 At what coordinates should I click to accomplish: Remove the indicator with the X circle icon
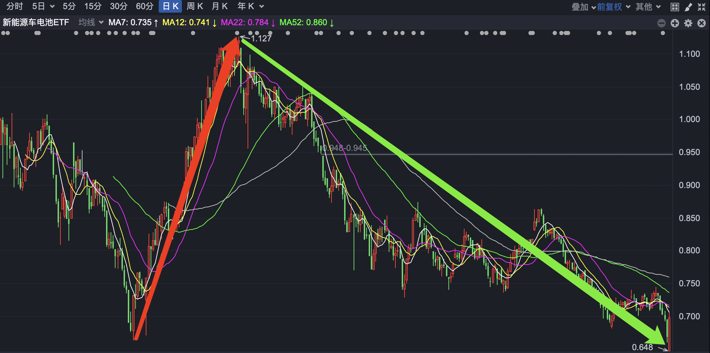pyautogui.click(x=702, y=23)
